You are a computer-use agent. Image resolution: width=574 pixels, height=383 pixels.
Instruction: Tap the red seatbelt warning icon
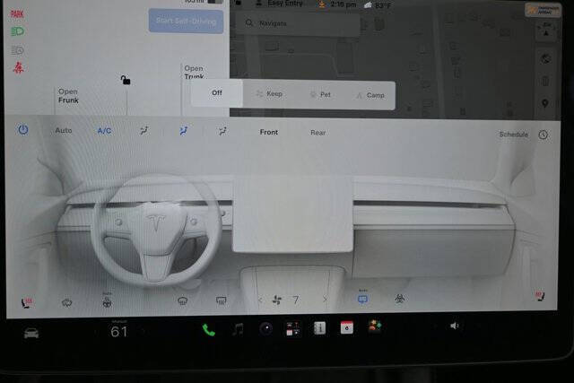coord(18,68)
